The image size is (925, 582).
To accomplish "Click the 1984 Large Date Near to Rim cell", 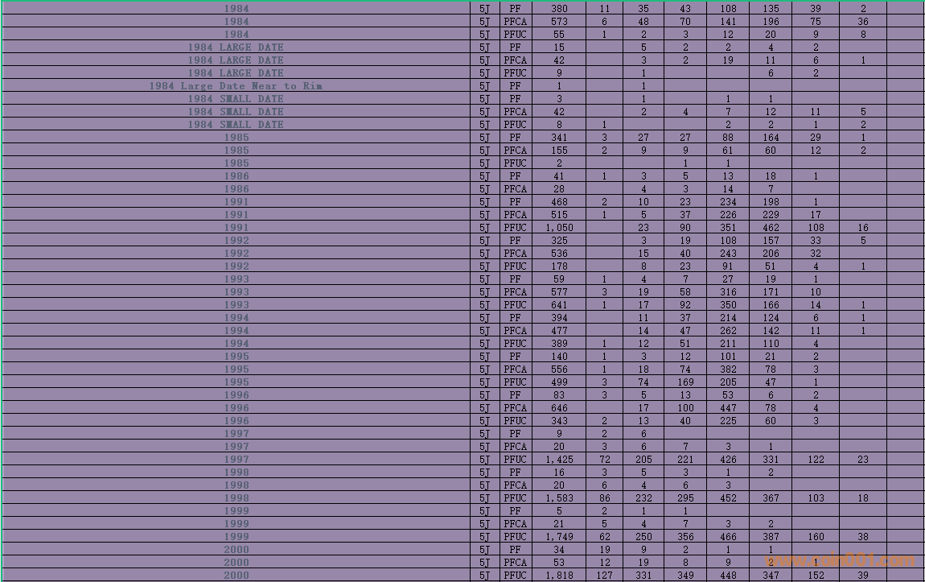I will click(x=236, y=86).
